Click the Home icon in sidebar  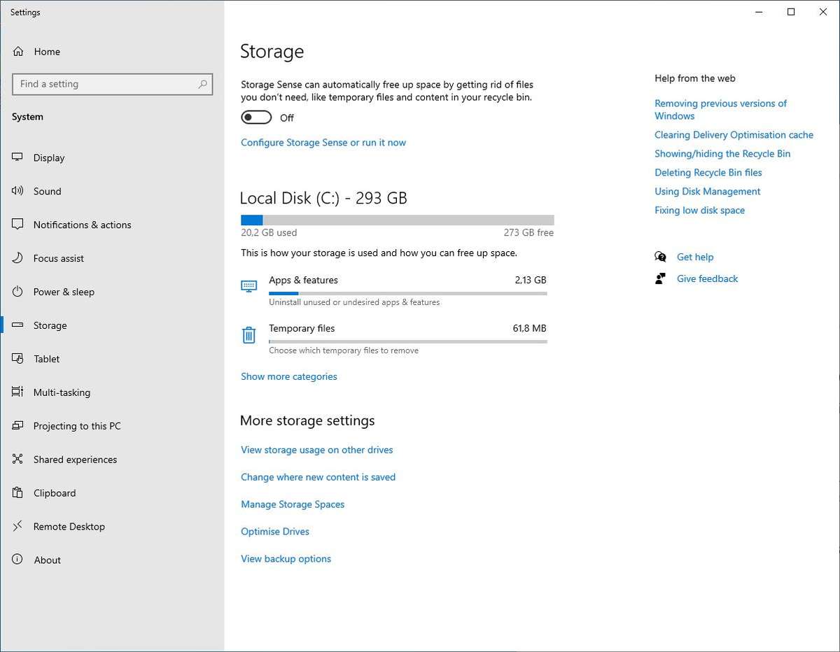(x=18, y=52)
